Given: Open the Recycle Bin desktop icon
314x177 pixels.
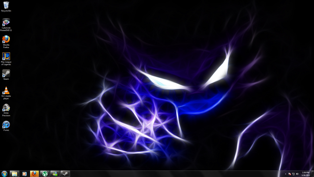Looking at the screenshot, I should [x=6, y=7].
